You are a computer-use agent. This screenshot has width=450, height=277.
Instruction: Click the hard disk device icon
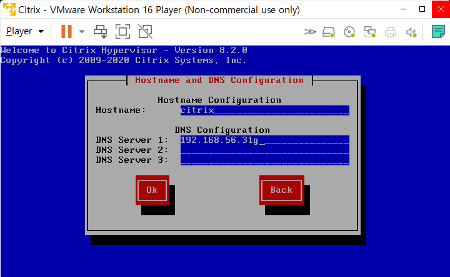coord(329,32)
